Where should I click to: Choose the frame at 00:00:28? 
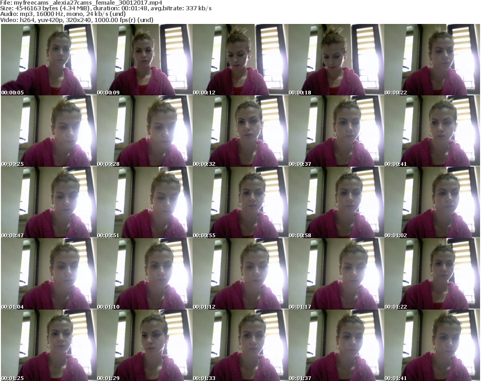pos(145,131)
